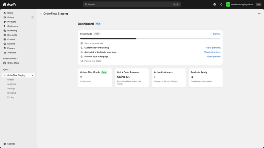Select OrderFlow Staging in the sidebar
264x148 pixels.
click(x=18, y=75)
